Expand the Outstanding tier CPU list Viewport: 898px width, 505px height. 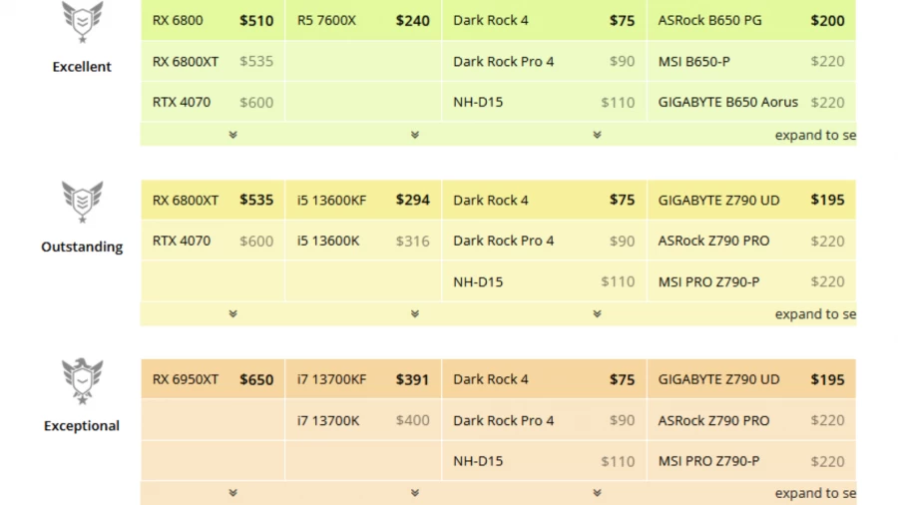415,313
